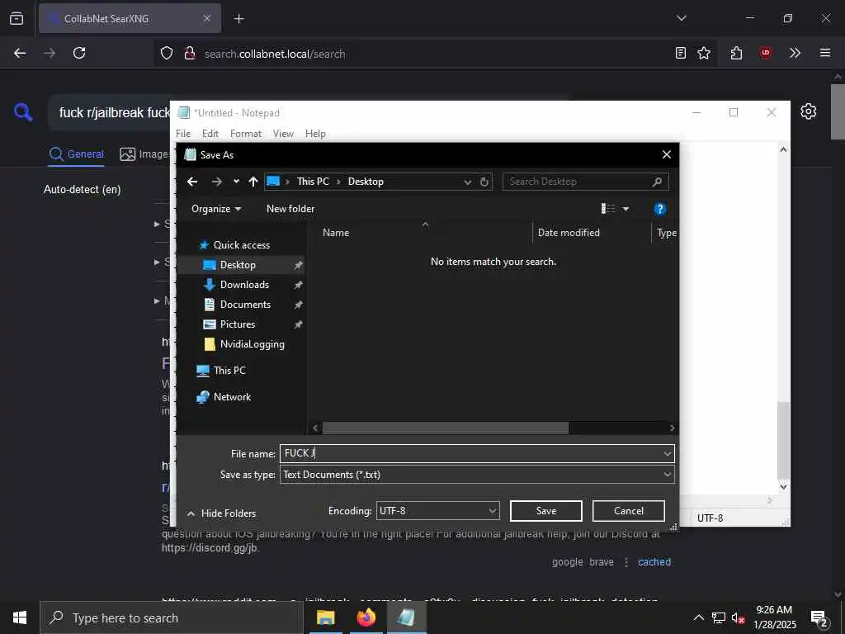Collapse with Hide Folders
This screenshot has width=845, height=634.
(x=221, y=513)
